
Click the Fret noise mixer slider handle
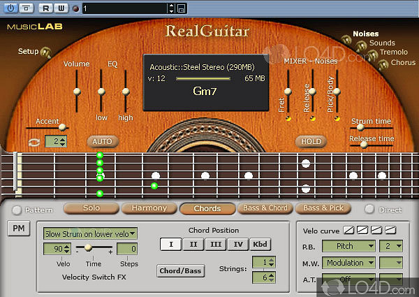tap(288, 92)
